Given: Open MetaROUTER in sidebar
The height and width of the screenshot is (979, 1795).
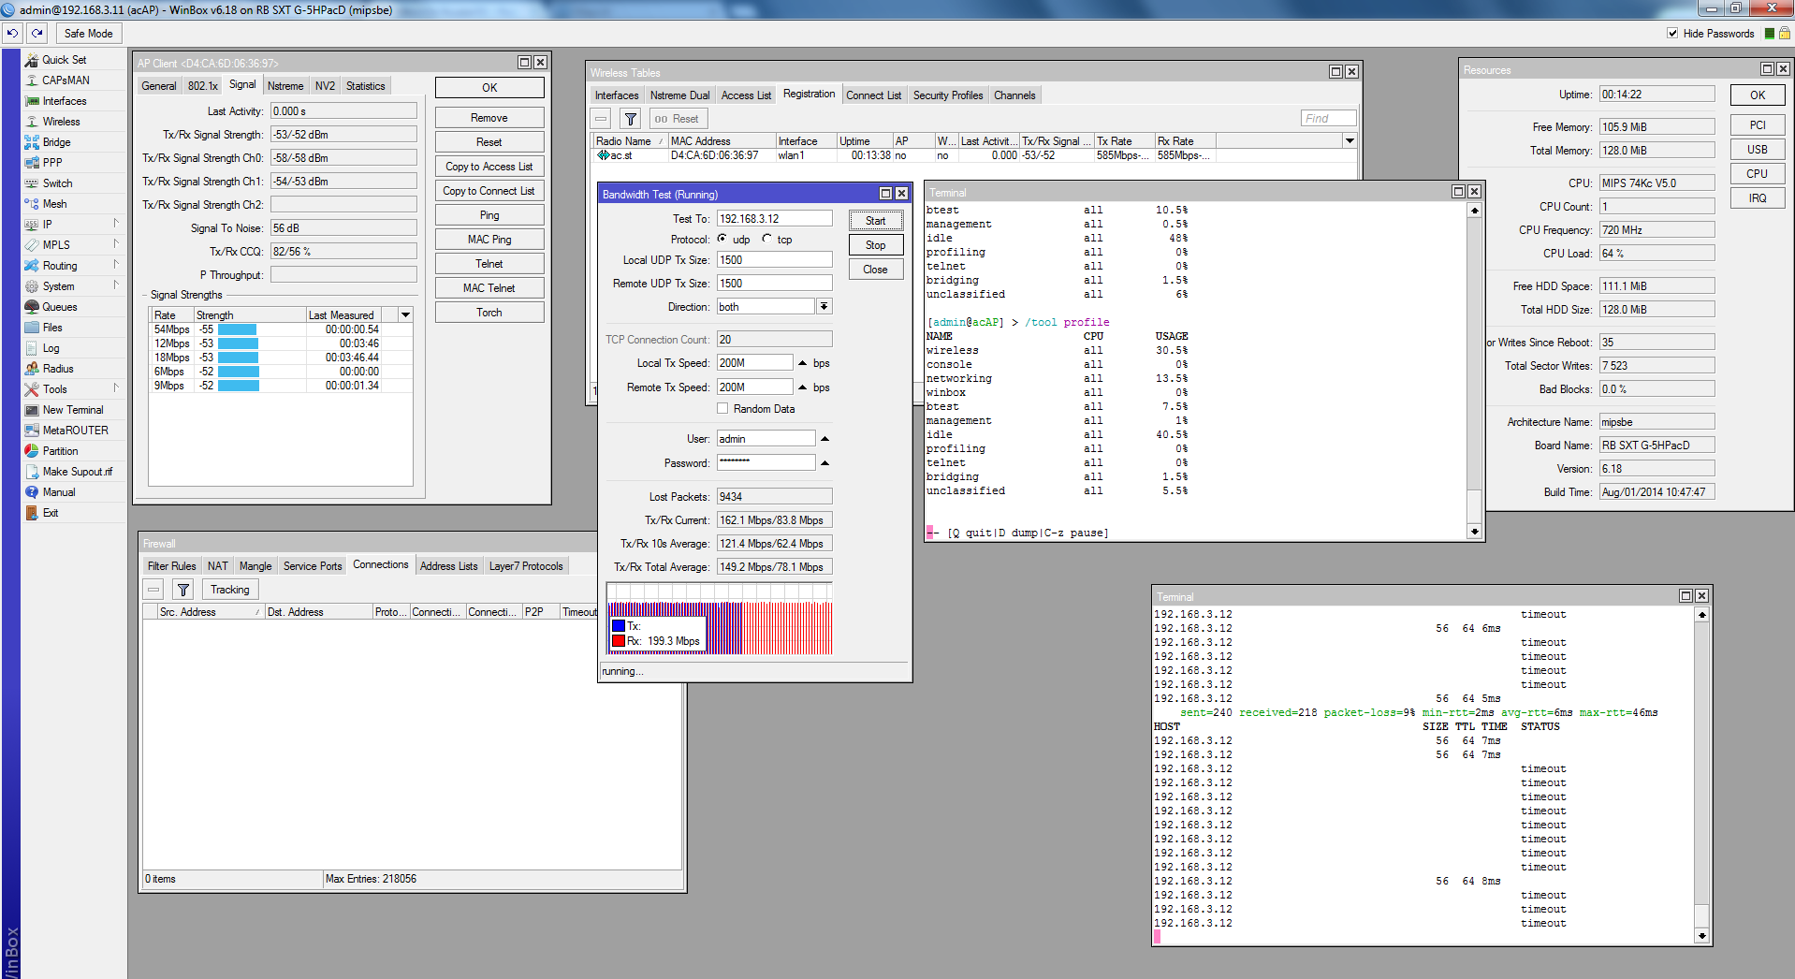Looking at the screenshot, I should (x=75, y=431).
